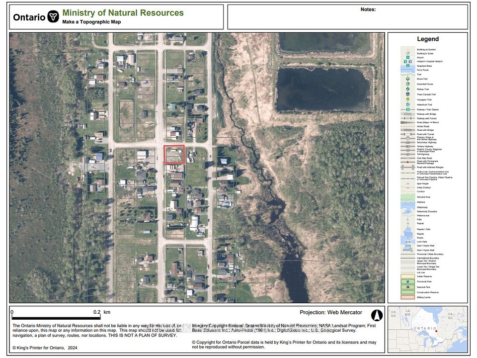Click the 'Road with Bridge' legend label
Screen dimensions: 477x358
[425, 130]
